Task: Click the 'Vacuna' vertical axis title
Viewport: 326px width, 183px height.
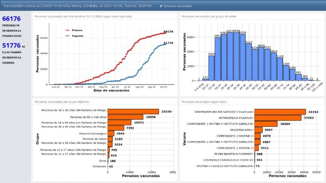Action: click(x=184, y=139)
